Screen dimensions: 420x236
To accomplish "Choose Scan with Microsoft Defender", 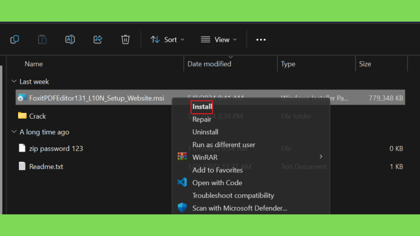I will (240, 208).
